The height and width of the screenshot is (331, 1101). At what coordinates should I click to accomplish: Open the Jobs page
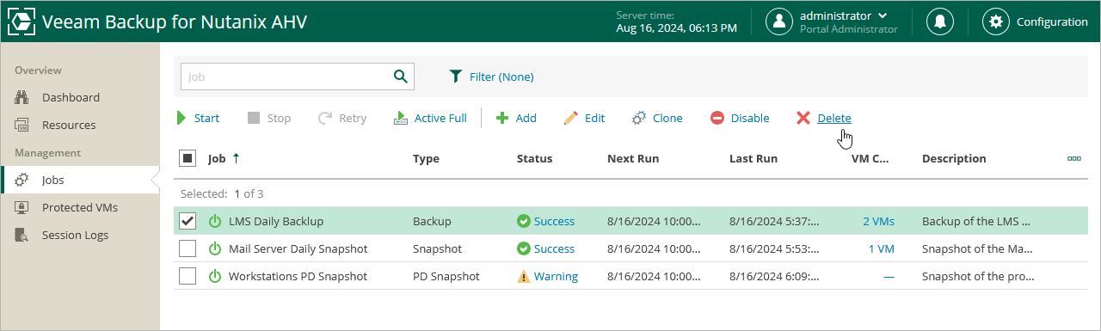coord(53,180)
